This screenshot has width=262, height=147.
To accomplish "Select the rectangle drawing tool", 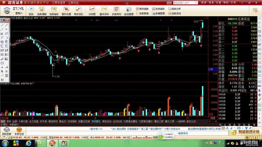I will tap(2, 63).
